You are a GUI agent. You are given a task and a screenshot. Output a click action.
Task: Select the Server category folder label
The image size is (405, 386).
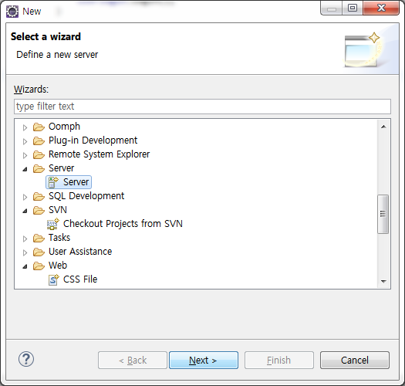(x=61, y=168)
